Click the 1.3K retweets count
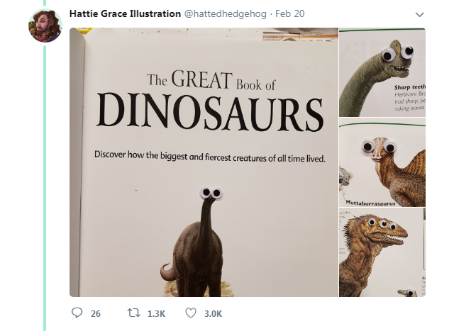454x331 pixels. pos(156,313)
